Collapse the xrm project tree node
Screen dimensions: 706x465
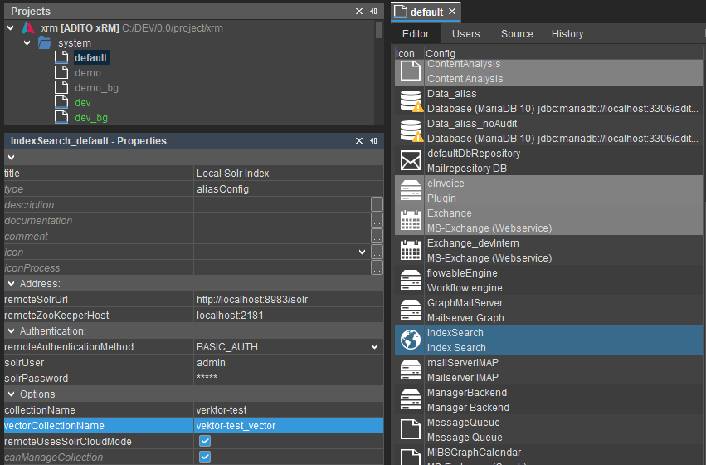point(11,28)
